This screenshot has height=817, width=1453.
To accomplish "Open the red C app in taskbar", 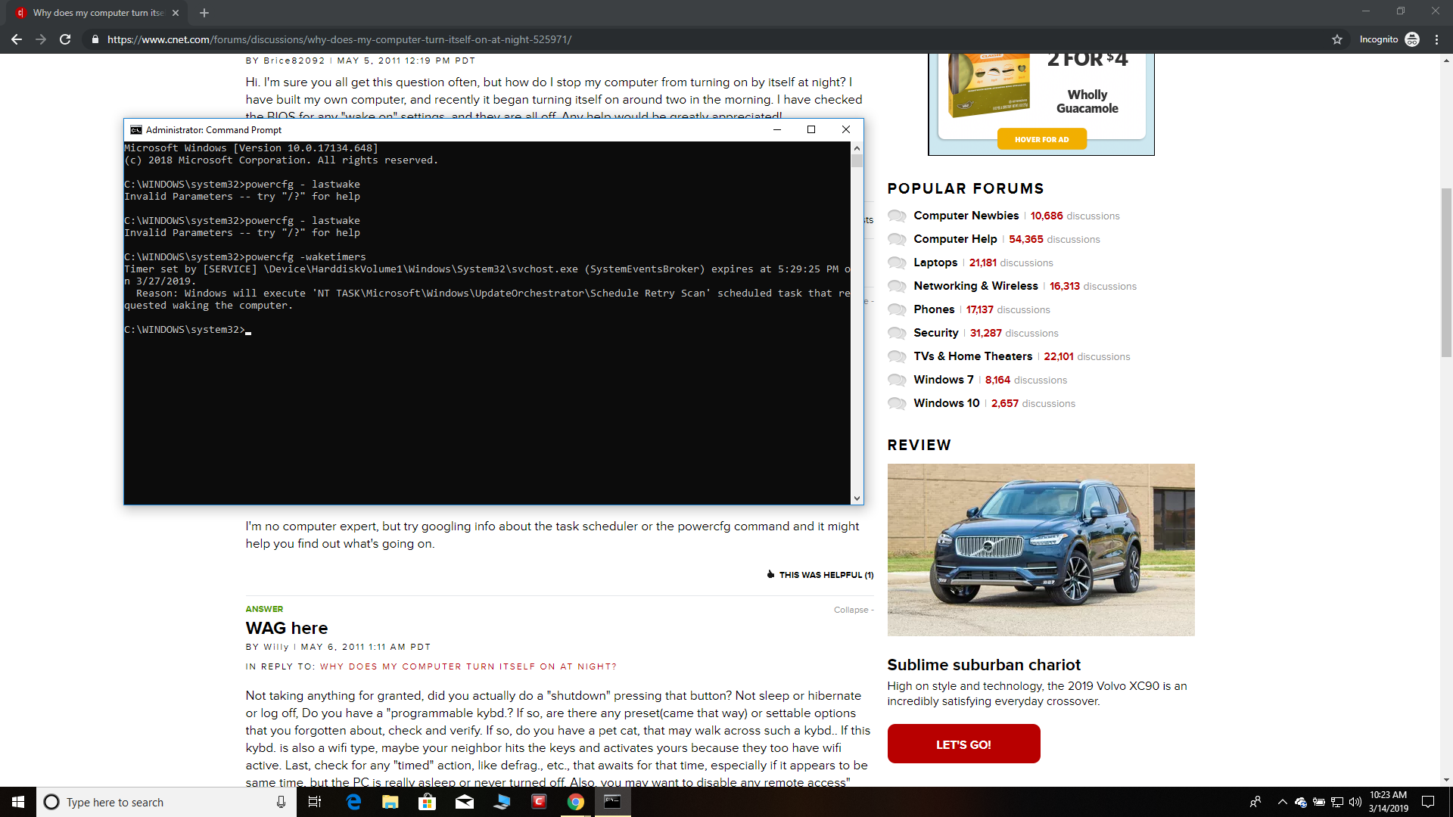I will 539,802.
